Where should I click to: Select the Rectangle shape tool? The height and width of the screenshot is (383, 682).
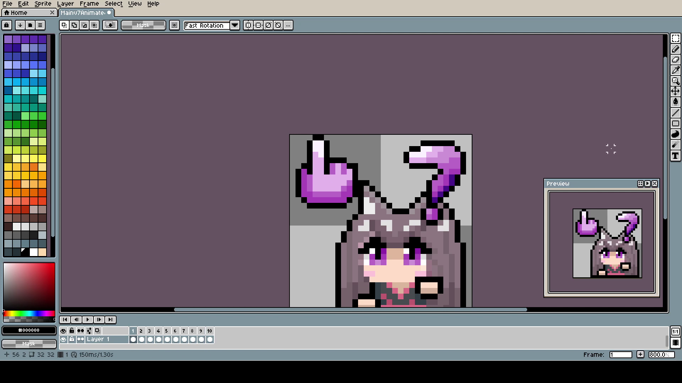tap(675, 124)
